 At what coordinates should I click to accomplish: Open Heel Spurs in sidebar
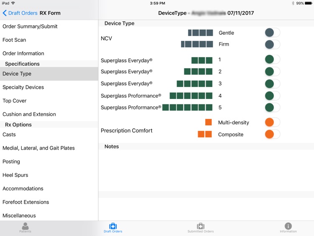coord(49,175)
